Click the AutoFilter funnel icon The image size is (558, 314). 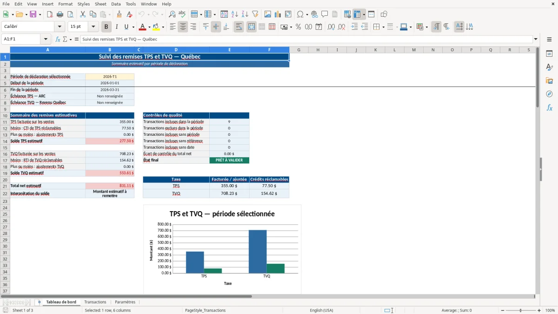click(255, 14)
